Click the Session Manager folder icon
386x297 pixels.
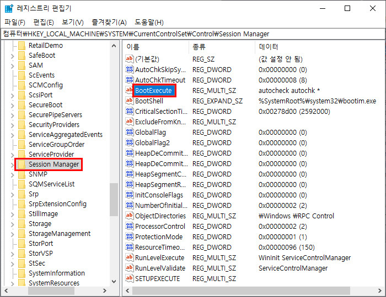coord(22,164)
